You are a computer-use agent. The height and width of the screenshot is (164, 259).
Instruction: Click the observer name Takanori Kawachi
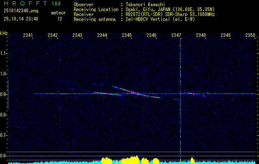[x=145, y=5]
